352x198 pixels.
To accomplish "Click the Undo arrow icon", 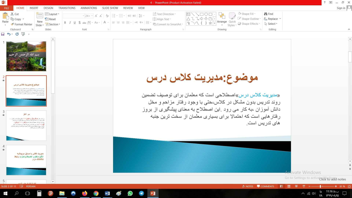I will click(9, 34).
